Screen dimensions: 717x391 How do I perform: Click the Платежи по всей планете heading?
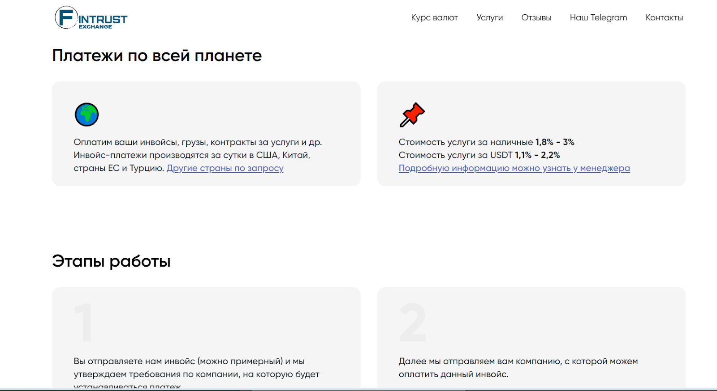157,55
